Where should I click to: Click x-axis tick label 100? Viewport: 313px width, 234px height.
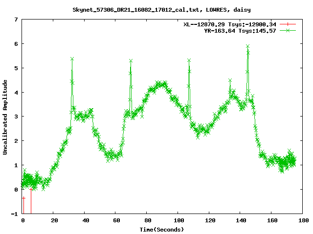click(x=179, y=220)
